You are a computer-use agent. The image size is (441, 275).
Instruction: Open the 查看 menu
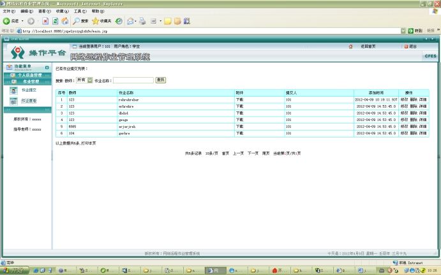coord(45,11)
